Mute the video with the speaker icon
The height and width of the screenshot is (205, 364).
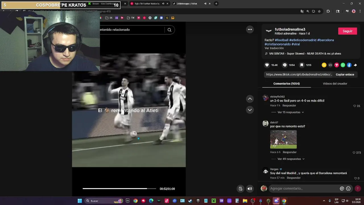250,188
